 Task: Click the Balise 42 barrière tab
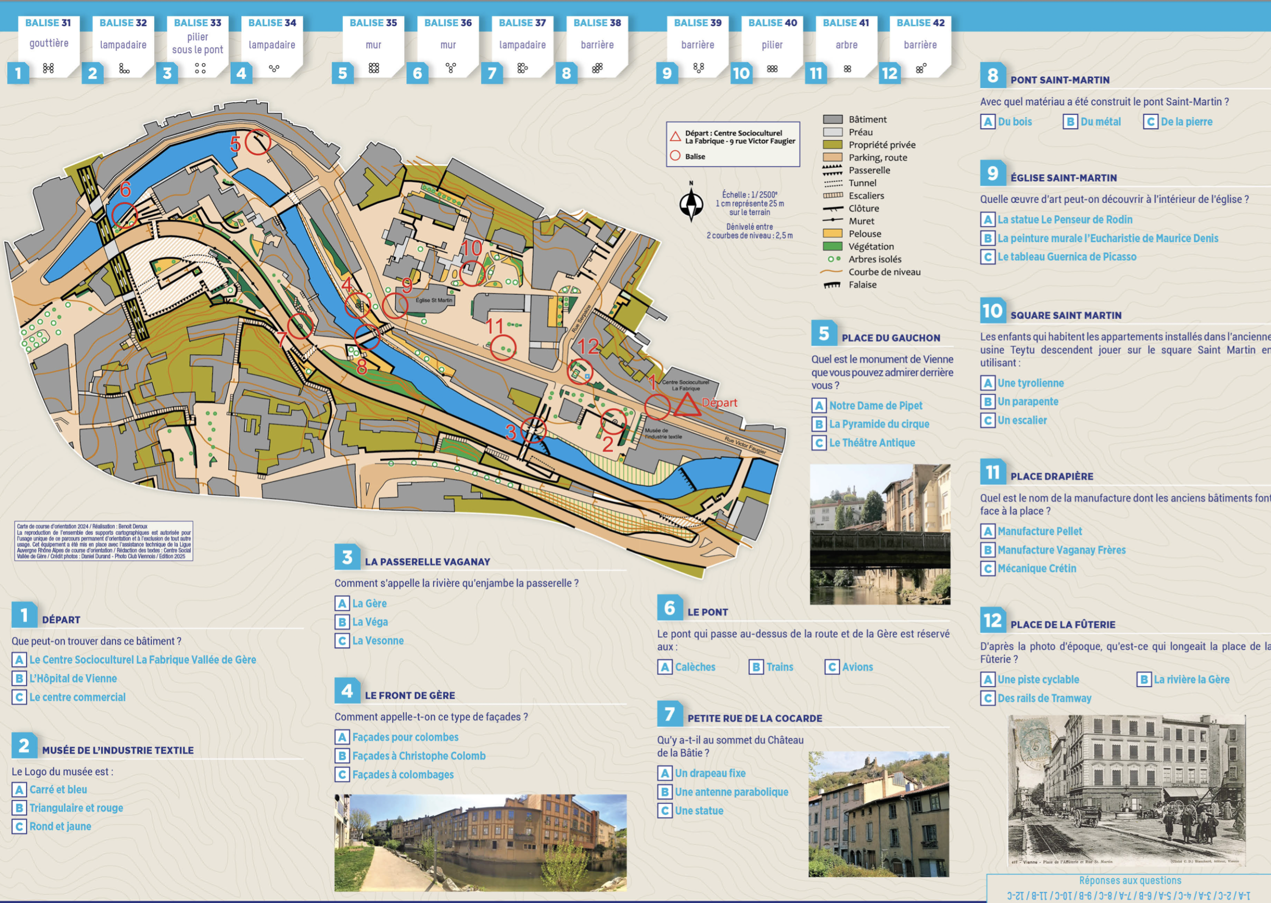point(920,46)
